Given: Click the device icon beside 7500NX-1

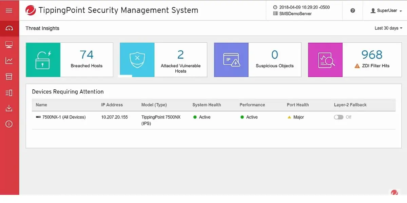Looking at the screenshot, I should click(38, 117).
